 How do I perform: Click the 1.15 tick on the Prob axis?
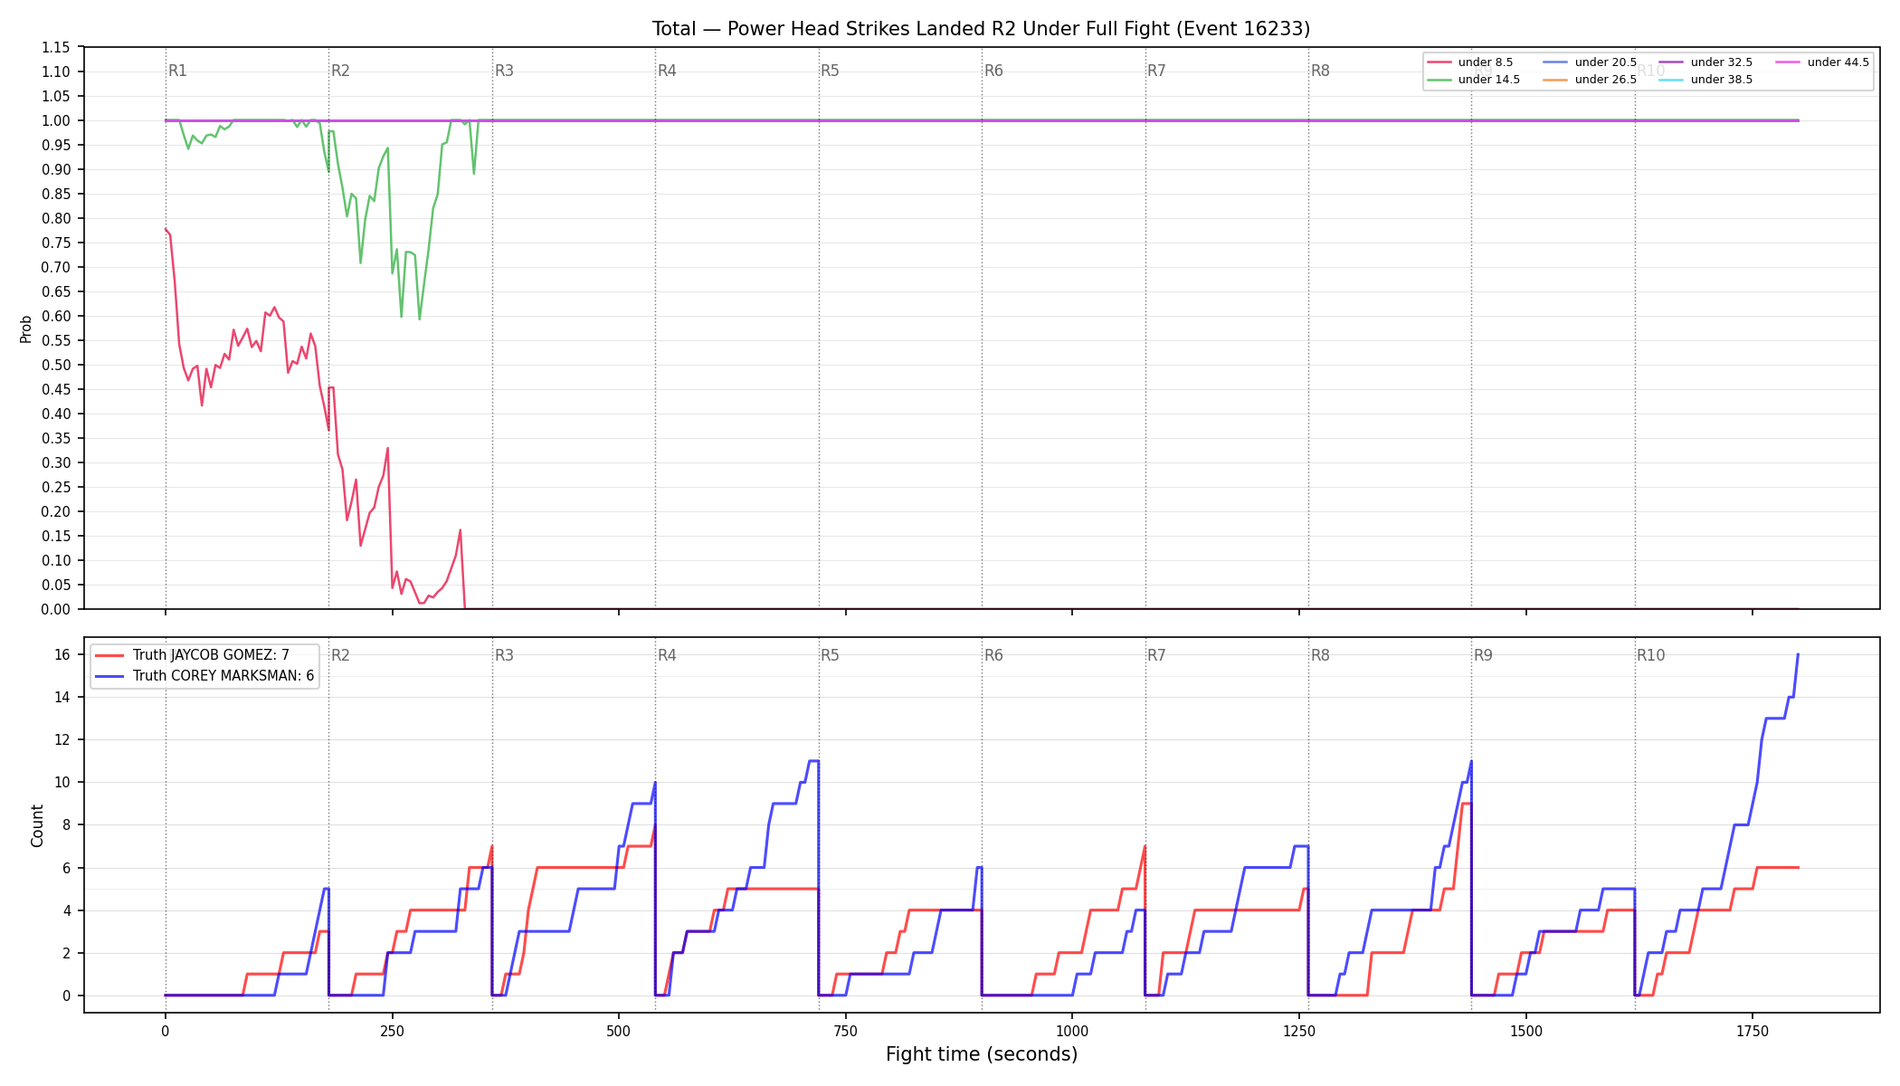[56, 48]
